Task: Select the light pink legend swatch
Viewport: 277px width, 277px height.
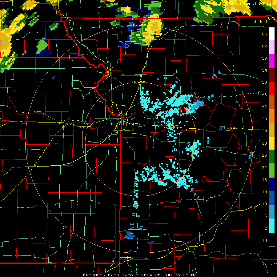Action: (x=272, y=47)
